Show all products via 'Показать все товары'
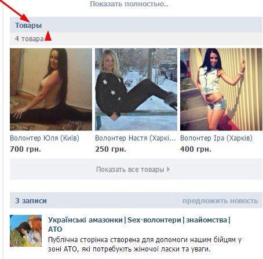 136,169
